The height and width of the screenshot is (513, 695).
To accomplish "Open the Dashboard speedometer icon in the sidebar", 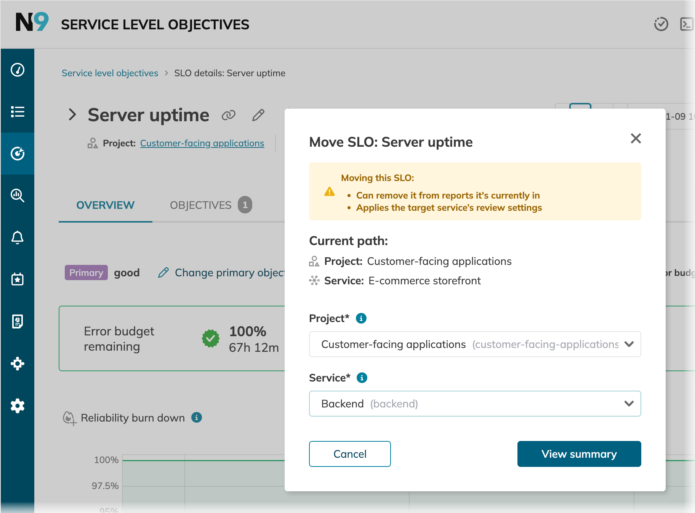I will [x=18, y=69].
